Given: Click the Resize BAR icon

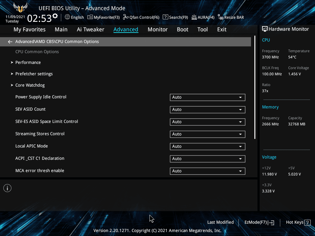Looking at the screenshot, I should pyautogui.click(x=220, y=17).
